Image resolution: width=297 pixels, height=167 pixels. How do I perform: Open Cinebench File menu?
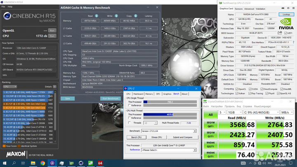(3, 7)
